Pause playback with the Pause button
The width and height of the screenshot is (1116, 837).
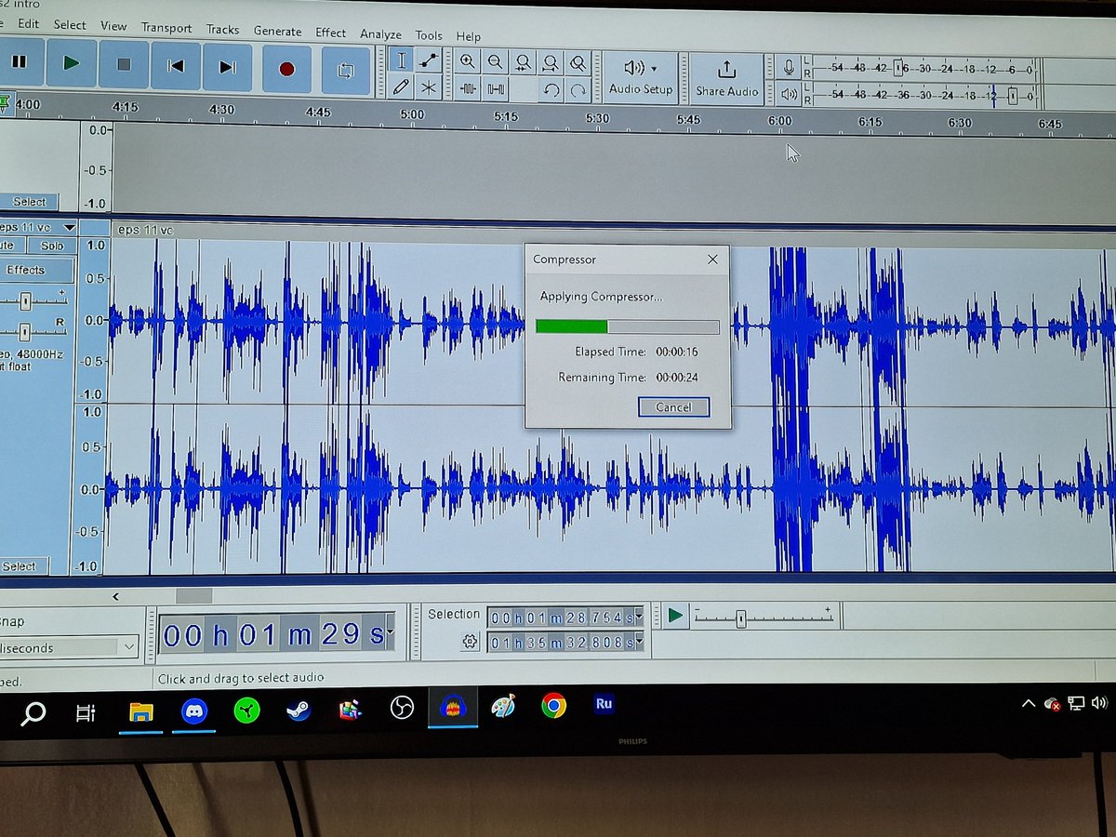(x=19, y=63)
